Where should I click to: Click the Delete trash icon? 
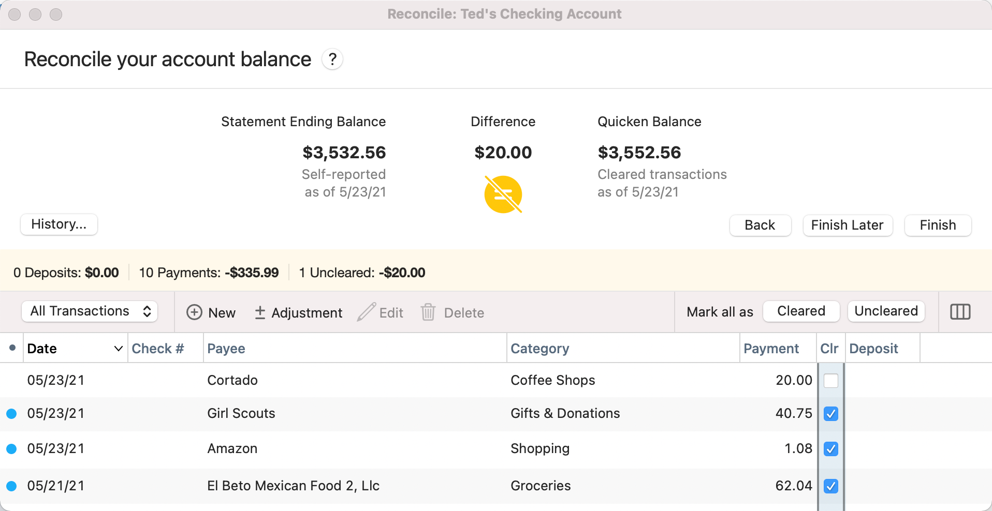click(x=428, y=312)
